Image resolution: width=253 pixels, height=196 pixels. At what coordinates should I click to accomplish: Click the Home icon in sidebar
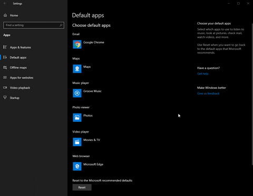5,15
